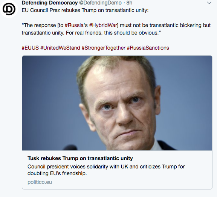This screenshot has height=197, width=217.
Task: Click blank area of link card footer
Action: click(x=131, y=182)
